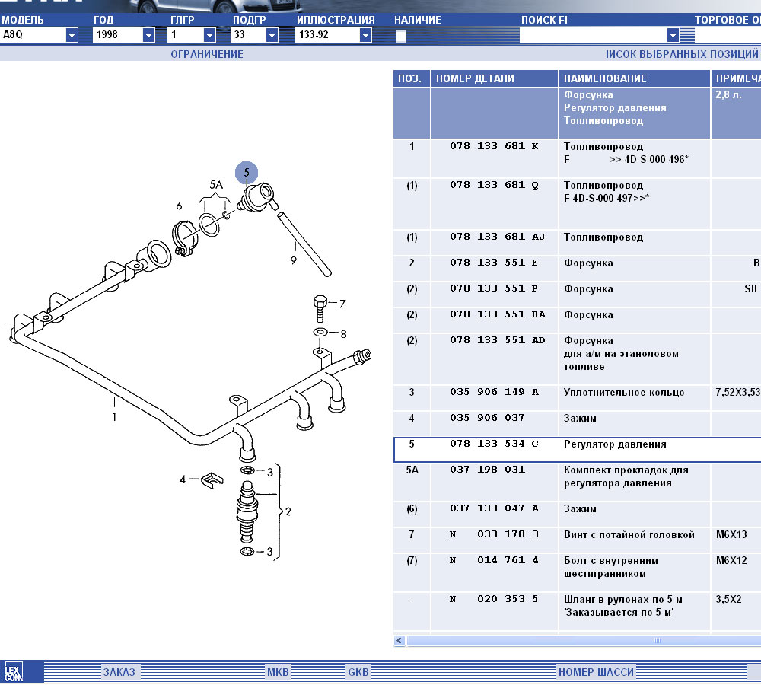
Task: Open the ИЛЛЮСТРАЦИЯ dropdown showing 133-92
Action: [x=365, y=35]
